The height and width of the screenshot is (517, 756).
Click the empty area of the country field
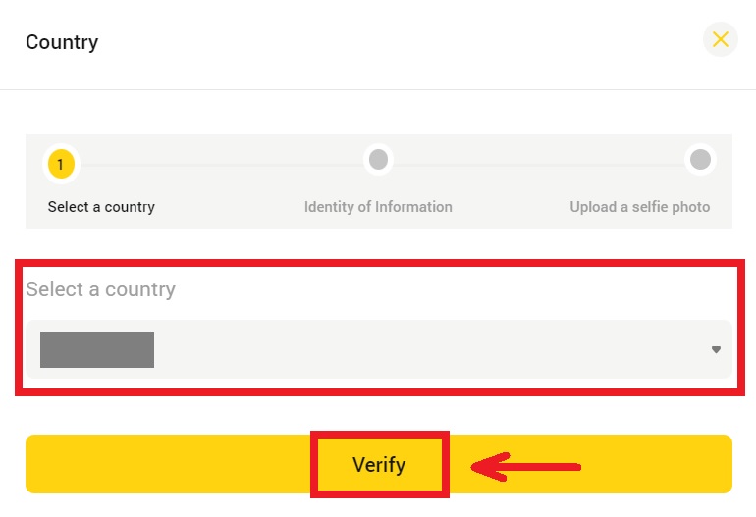(x=442, y=350)
